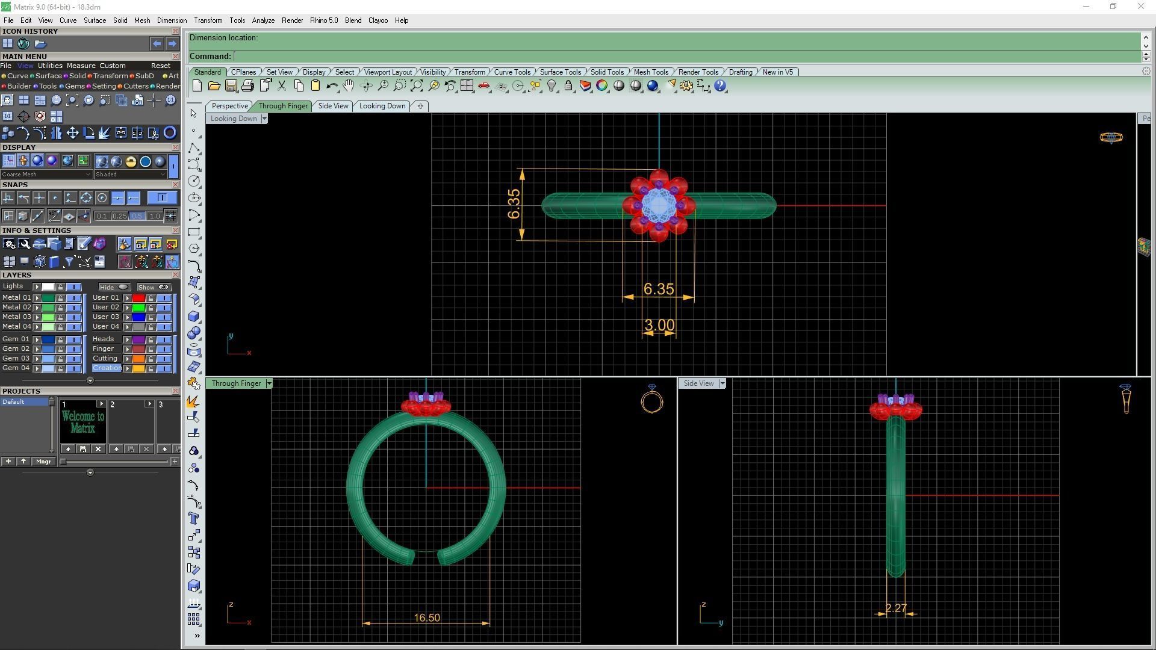
Task: Click the Save disk icon in toolbar
Action: click(231, 86)
